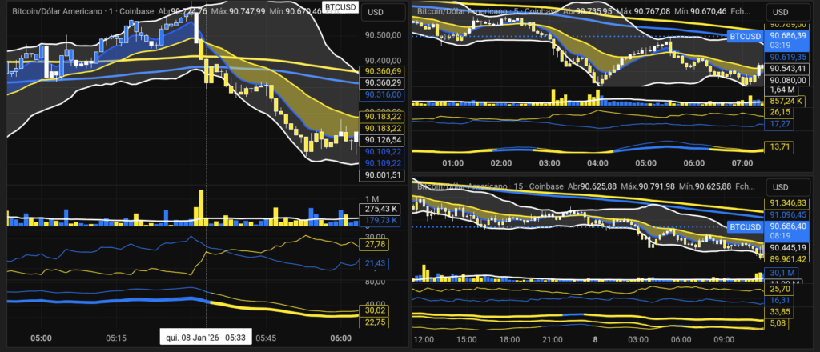The image size is (820, 352).
Task: Click the 90.500,00 price level on the left chart scale
Action: (382, 35)
